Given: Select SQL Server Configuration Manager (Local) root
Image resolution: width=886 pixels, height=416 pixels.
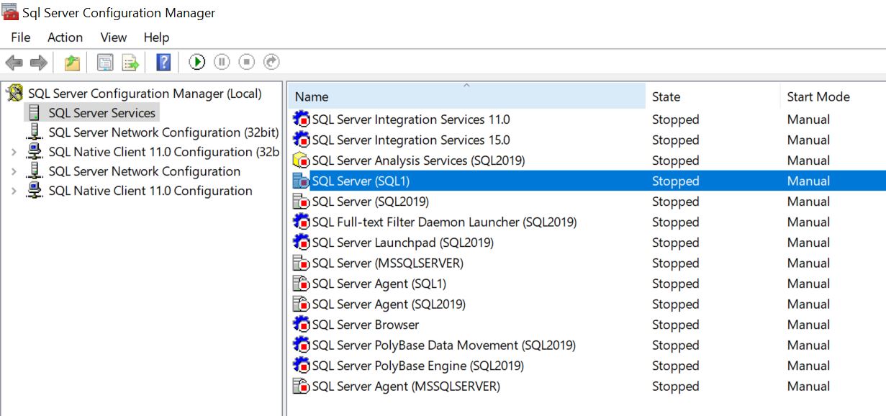Looking at the screenshot, I should 145,94.
